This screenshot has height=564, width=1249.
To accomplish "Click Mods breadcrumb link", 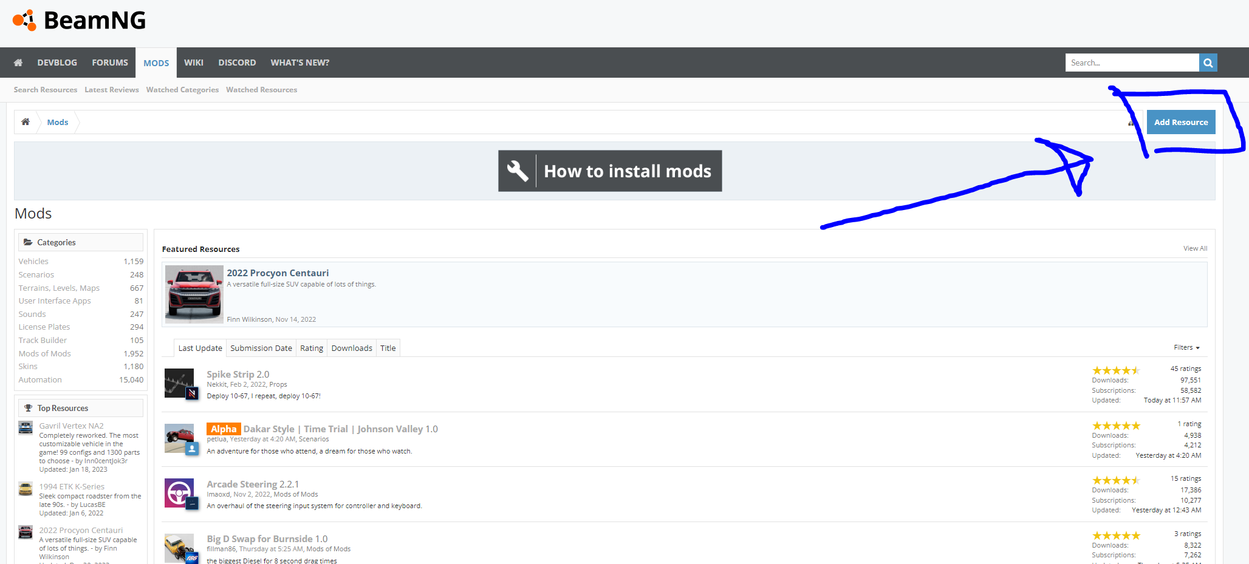I will tap(58, 122).
